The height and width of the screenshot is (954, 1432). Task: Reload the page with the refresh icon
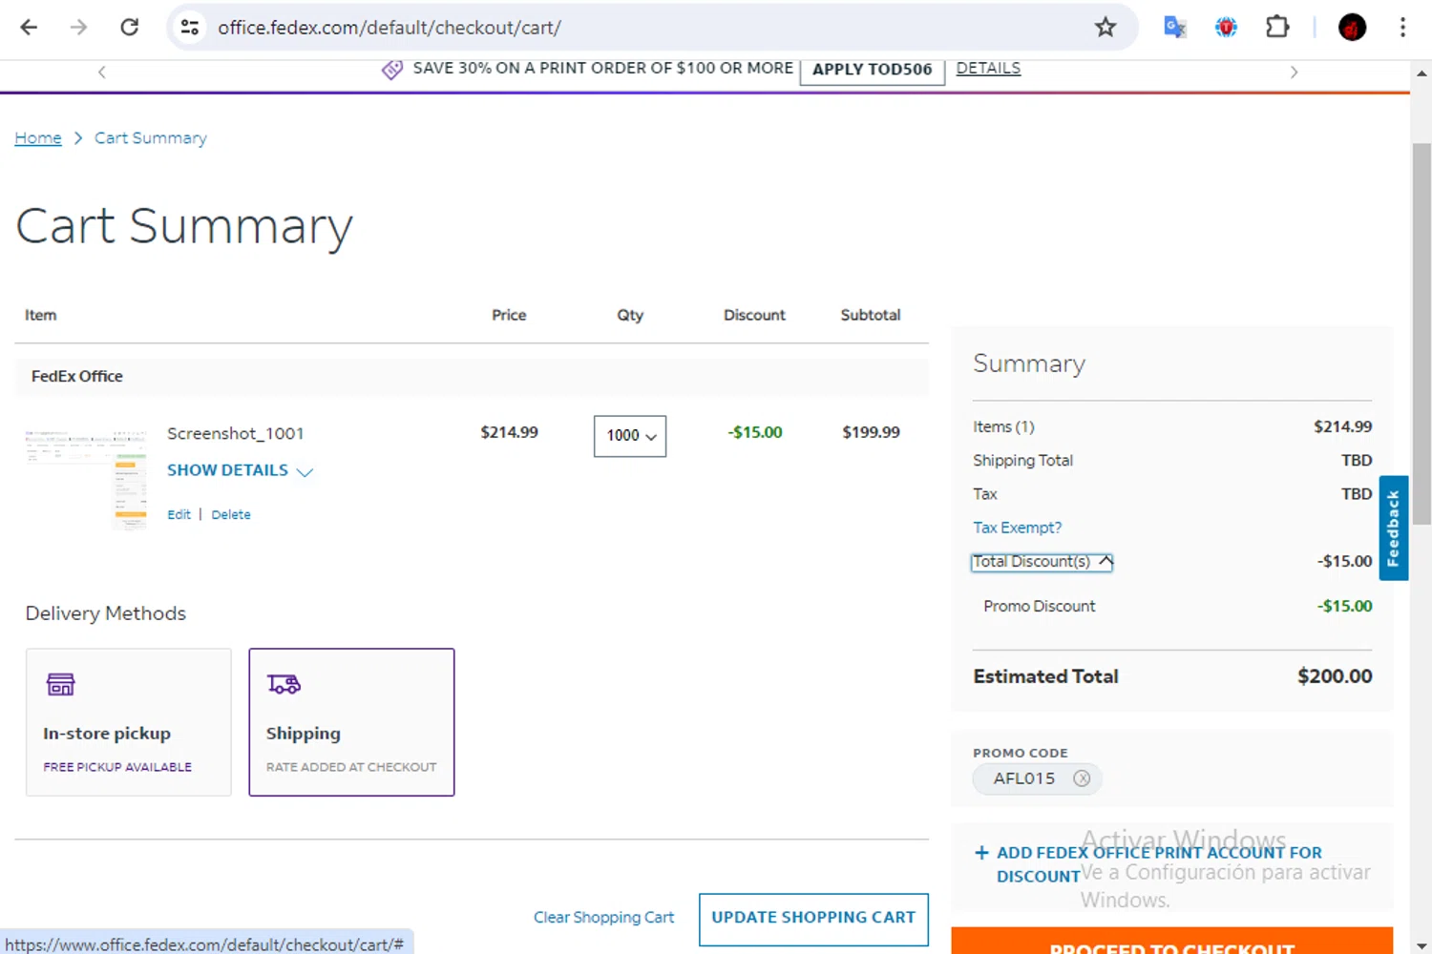[129, 28]
